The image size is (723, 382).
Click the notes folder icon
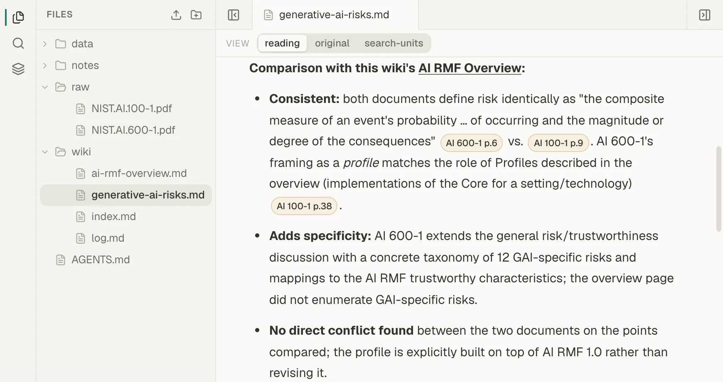tap(61, 65)
